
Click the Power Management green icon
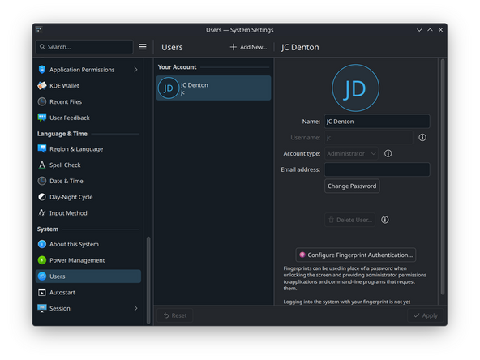(42, 260)
